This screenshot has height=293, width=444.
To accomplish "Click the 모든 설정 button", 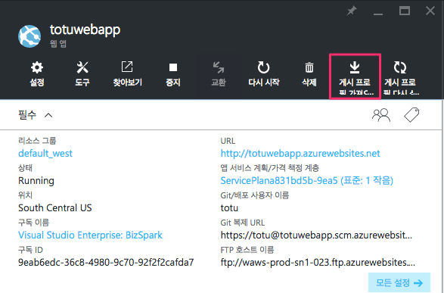I will pyautogui.click(x=399, y=282).
